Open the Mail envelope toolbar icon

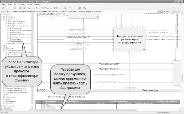click(60, 8)
